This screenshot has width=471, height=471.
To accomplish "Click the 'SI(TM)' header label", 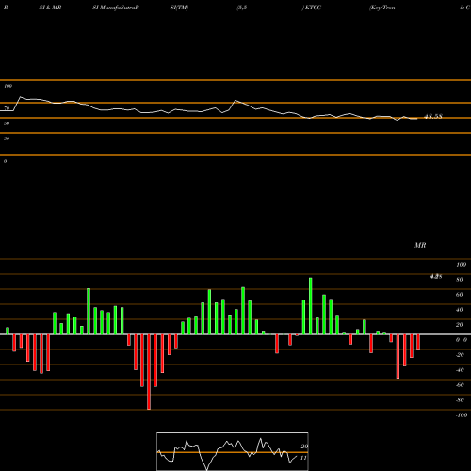I will click(x=179, y=8).
